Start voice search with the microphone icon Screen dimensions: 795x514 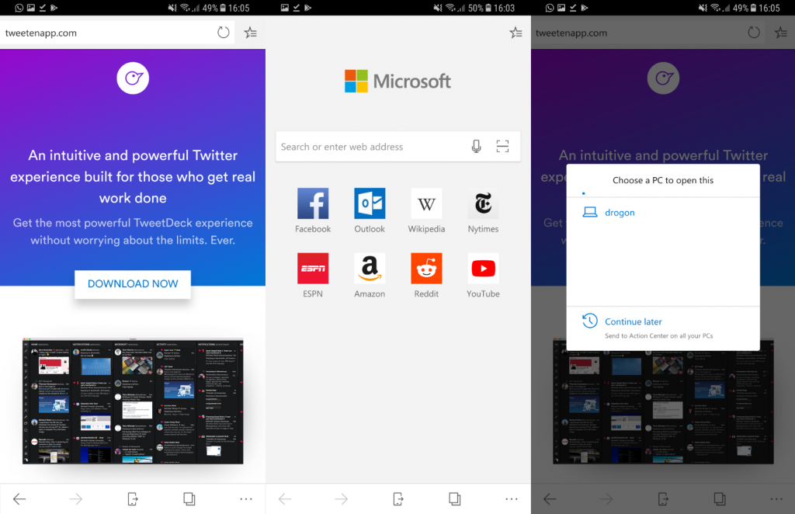coord(476,147)
